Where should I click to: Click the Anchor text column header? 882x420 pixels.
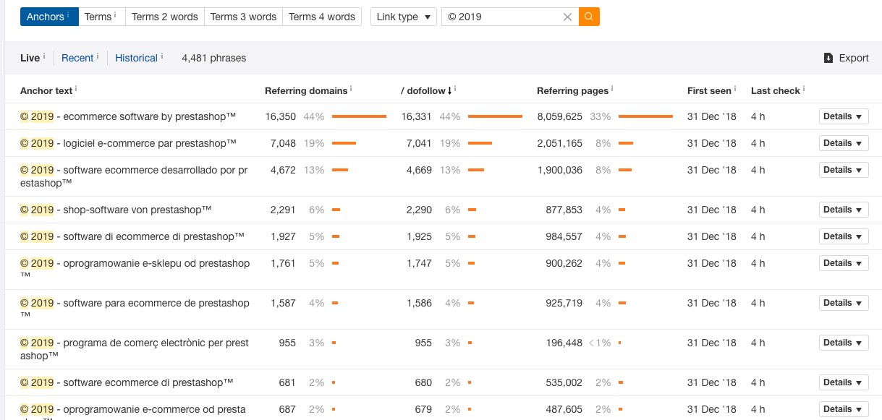pos(46,90)
